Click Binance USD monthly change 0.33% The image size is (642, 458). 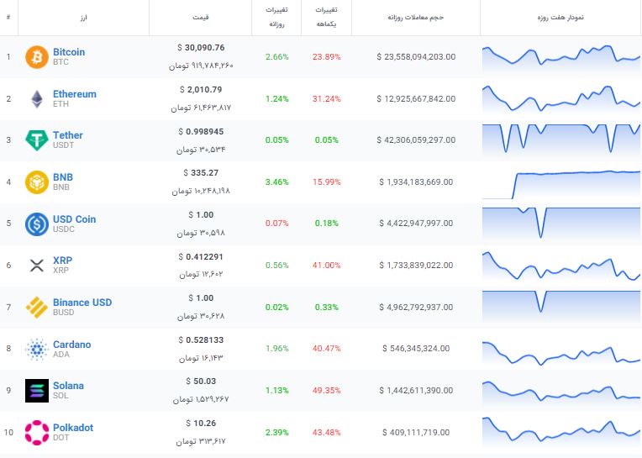[x=326, y=308]
